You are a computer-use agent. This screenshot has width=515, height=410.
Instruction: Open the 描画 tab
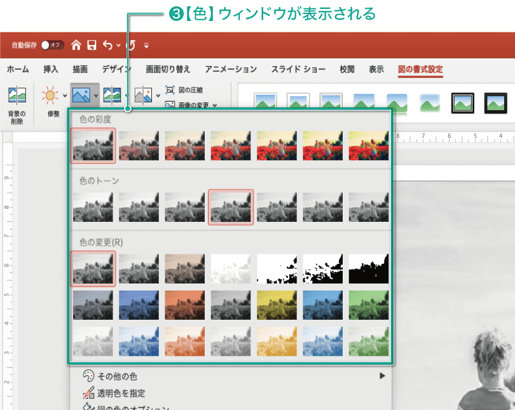[80, 69]
